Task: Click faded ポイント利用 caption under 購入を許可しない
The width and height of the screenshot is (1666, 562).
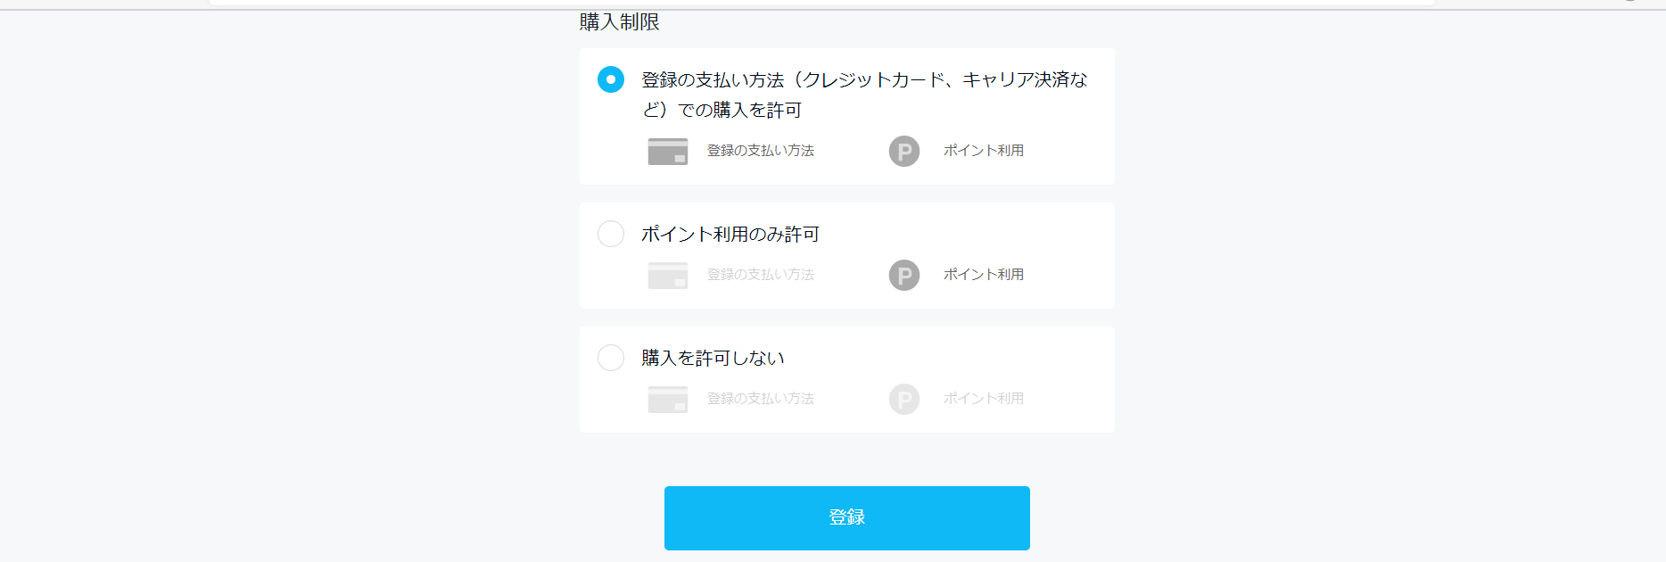Action: 984,399
